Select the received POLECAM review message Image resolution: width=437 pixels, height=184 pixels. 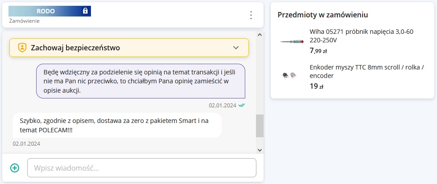117,125
